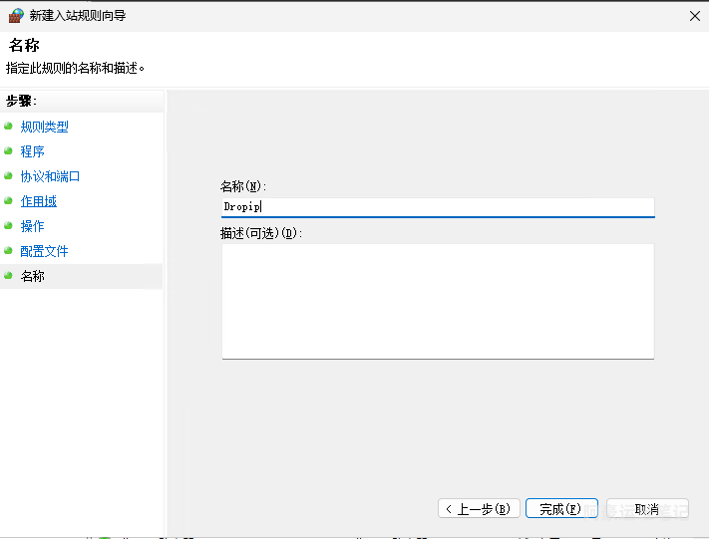This screenshot has height=539, width=709.
Task: Click 完成(F) to finish the rule
Action: click(561, 509)
